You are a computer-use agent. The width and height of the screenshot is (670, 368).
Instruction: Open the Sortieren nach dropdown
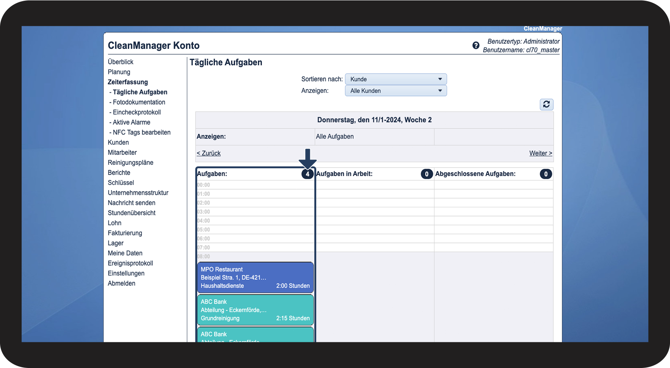[x=395, y=79]
